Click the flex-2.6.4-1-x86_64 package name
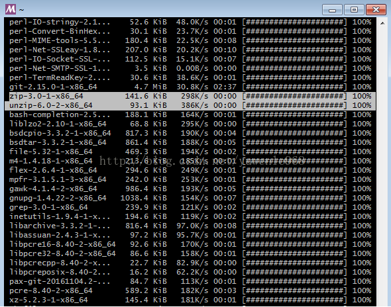This screenshot has width=391, height=307. tap(53, 170)
